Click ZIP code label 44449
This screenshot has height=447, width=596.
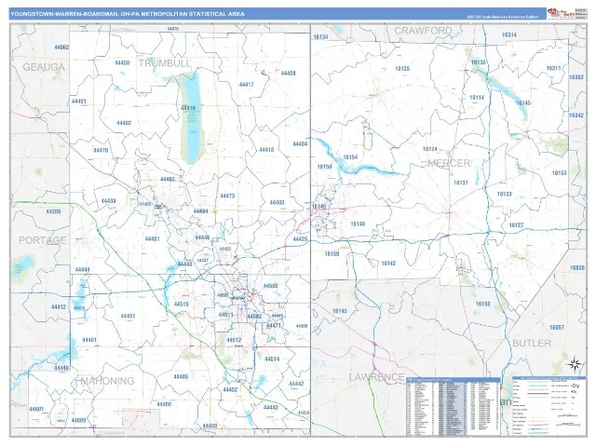coord(61,368)
